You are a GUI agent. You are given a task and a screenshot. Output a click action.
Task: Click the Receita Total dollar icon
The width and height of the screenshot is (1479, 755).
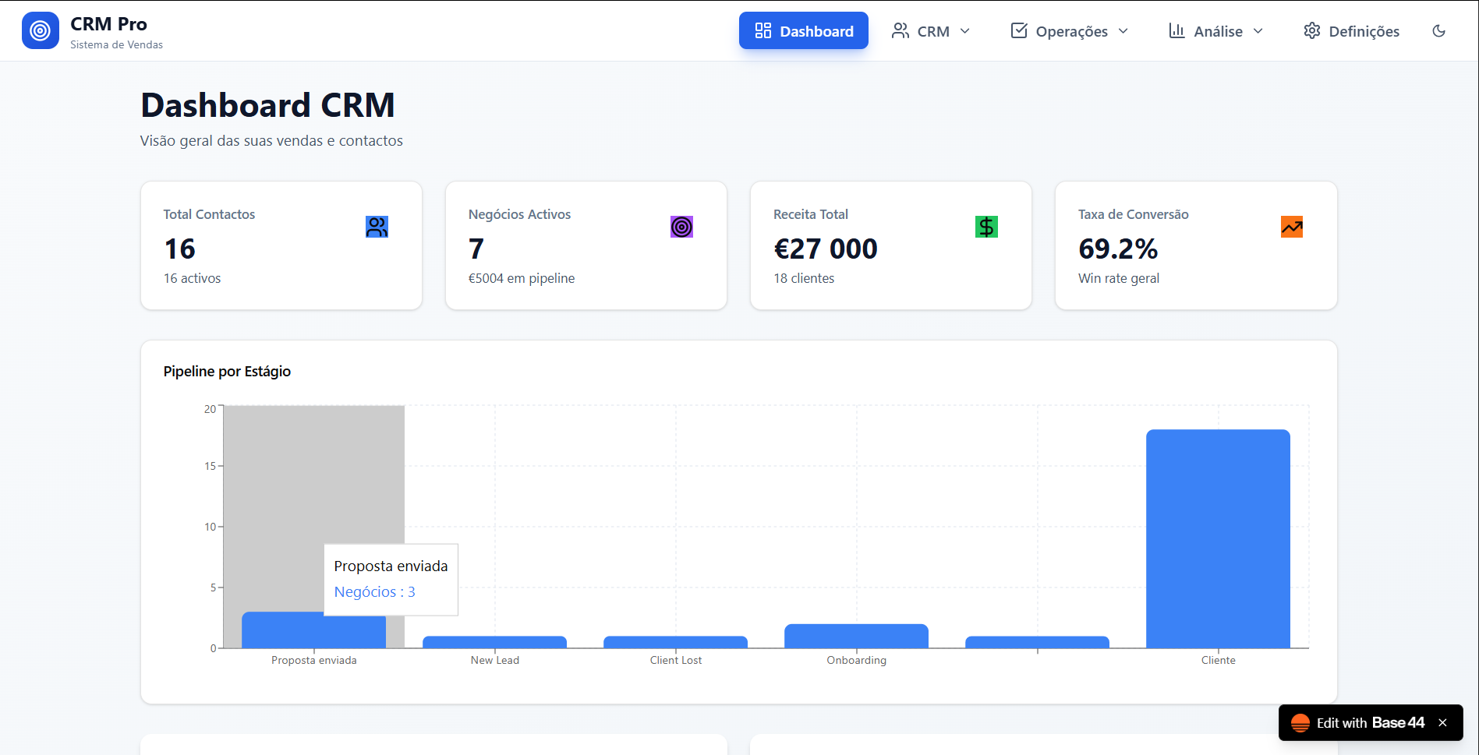tap(986, 227)
